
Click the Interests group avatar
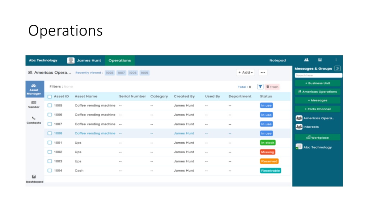click(x=299, y=127)
